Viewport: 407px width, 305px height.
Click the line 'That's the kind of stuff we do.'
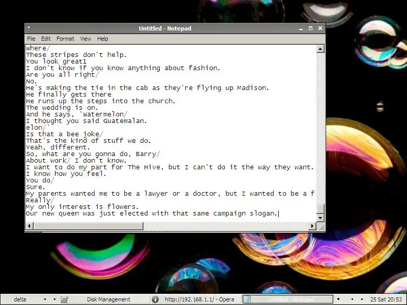click(88, 141)
